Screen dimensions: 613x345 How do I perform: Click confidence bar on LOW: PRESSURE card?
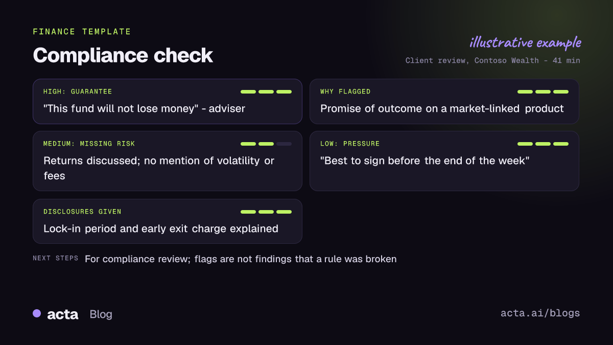543,144
